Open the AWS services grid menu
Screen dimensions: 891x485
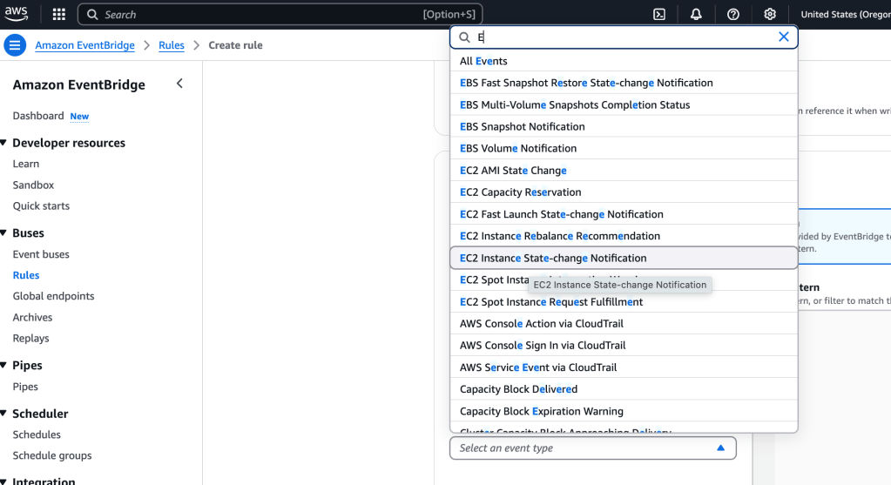[x=58, y=14]
